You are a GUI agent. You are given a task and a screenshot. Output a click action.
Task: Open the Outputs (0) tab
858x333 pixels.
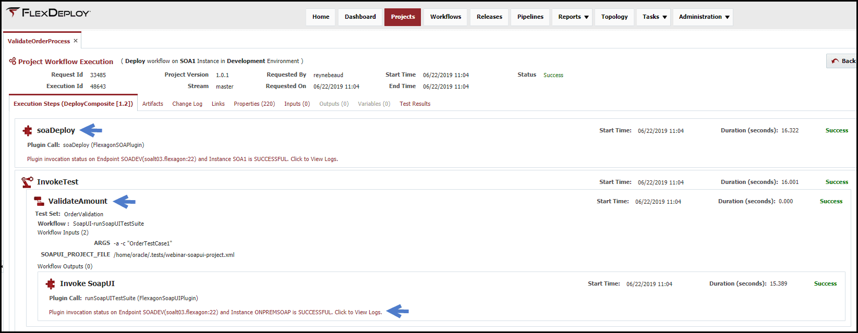tap(334, 104)
